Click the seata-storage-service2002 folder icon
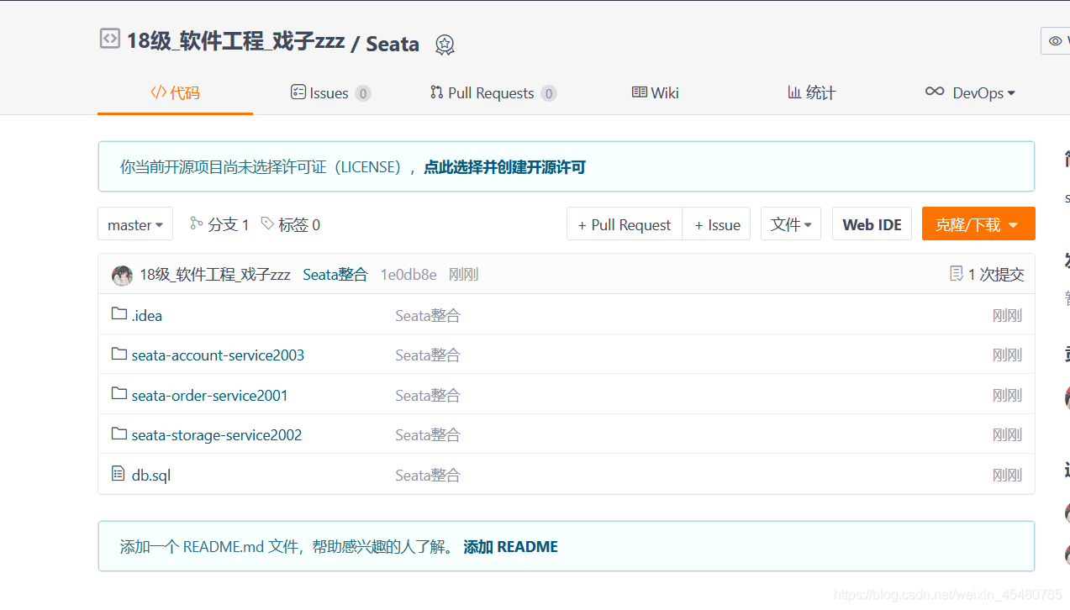1070x610 pixels. 119,434
